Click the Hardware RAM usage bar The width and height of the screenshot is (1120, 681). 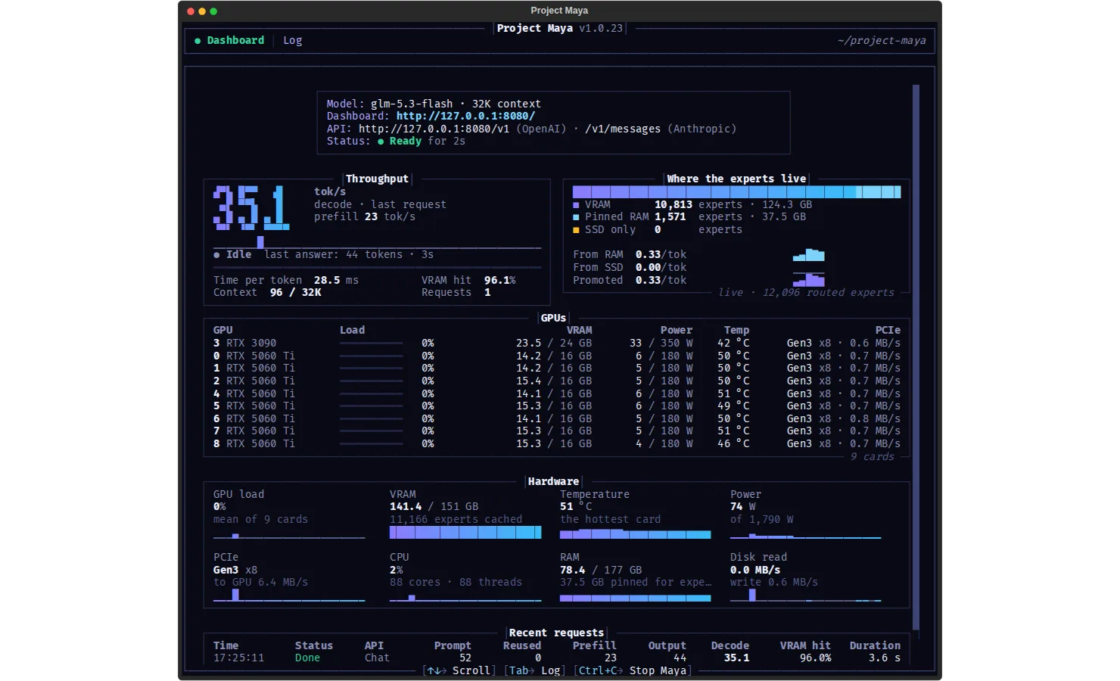(636, 598)
